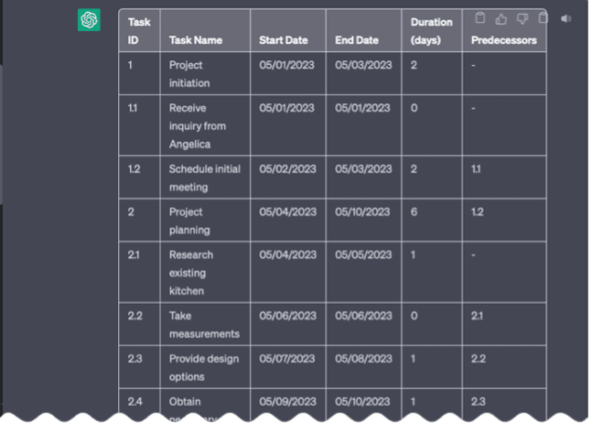Click the thumbs up feedback icon

pos(501,18)
